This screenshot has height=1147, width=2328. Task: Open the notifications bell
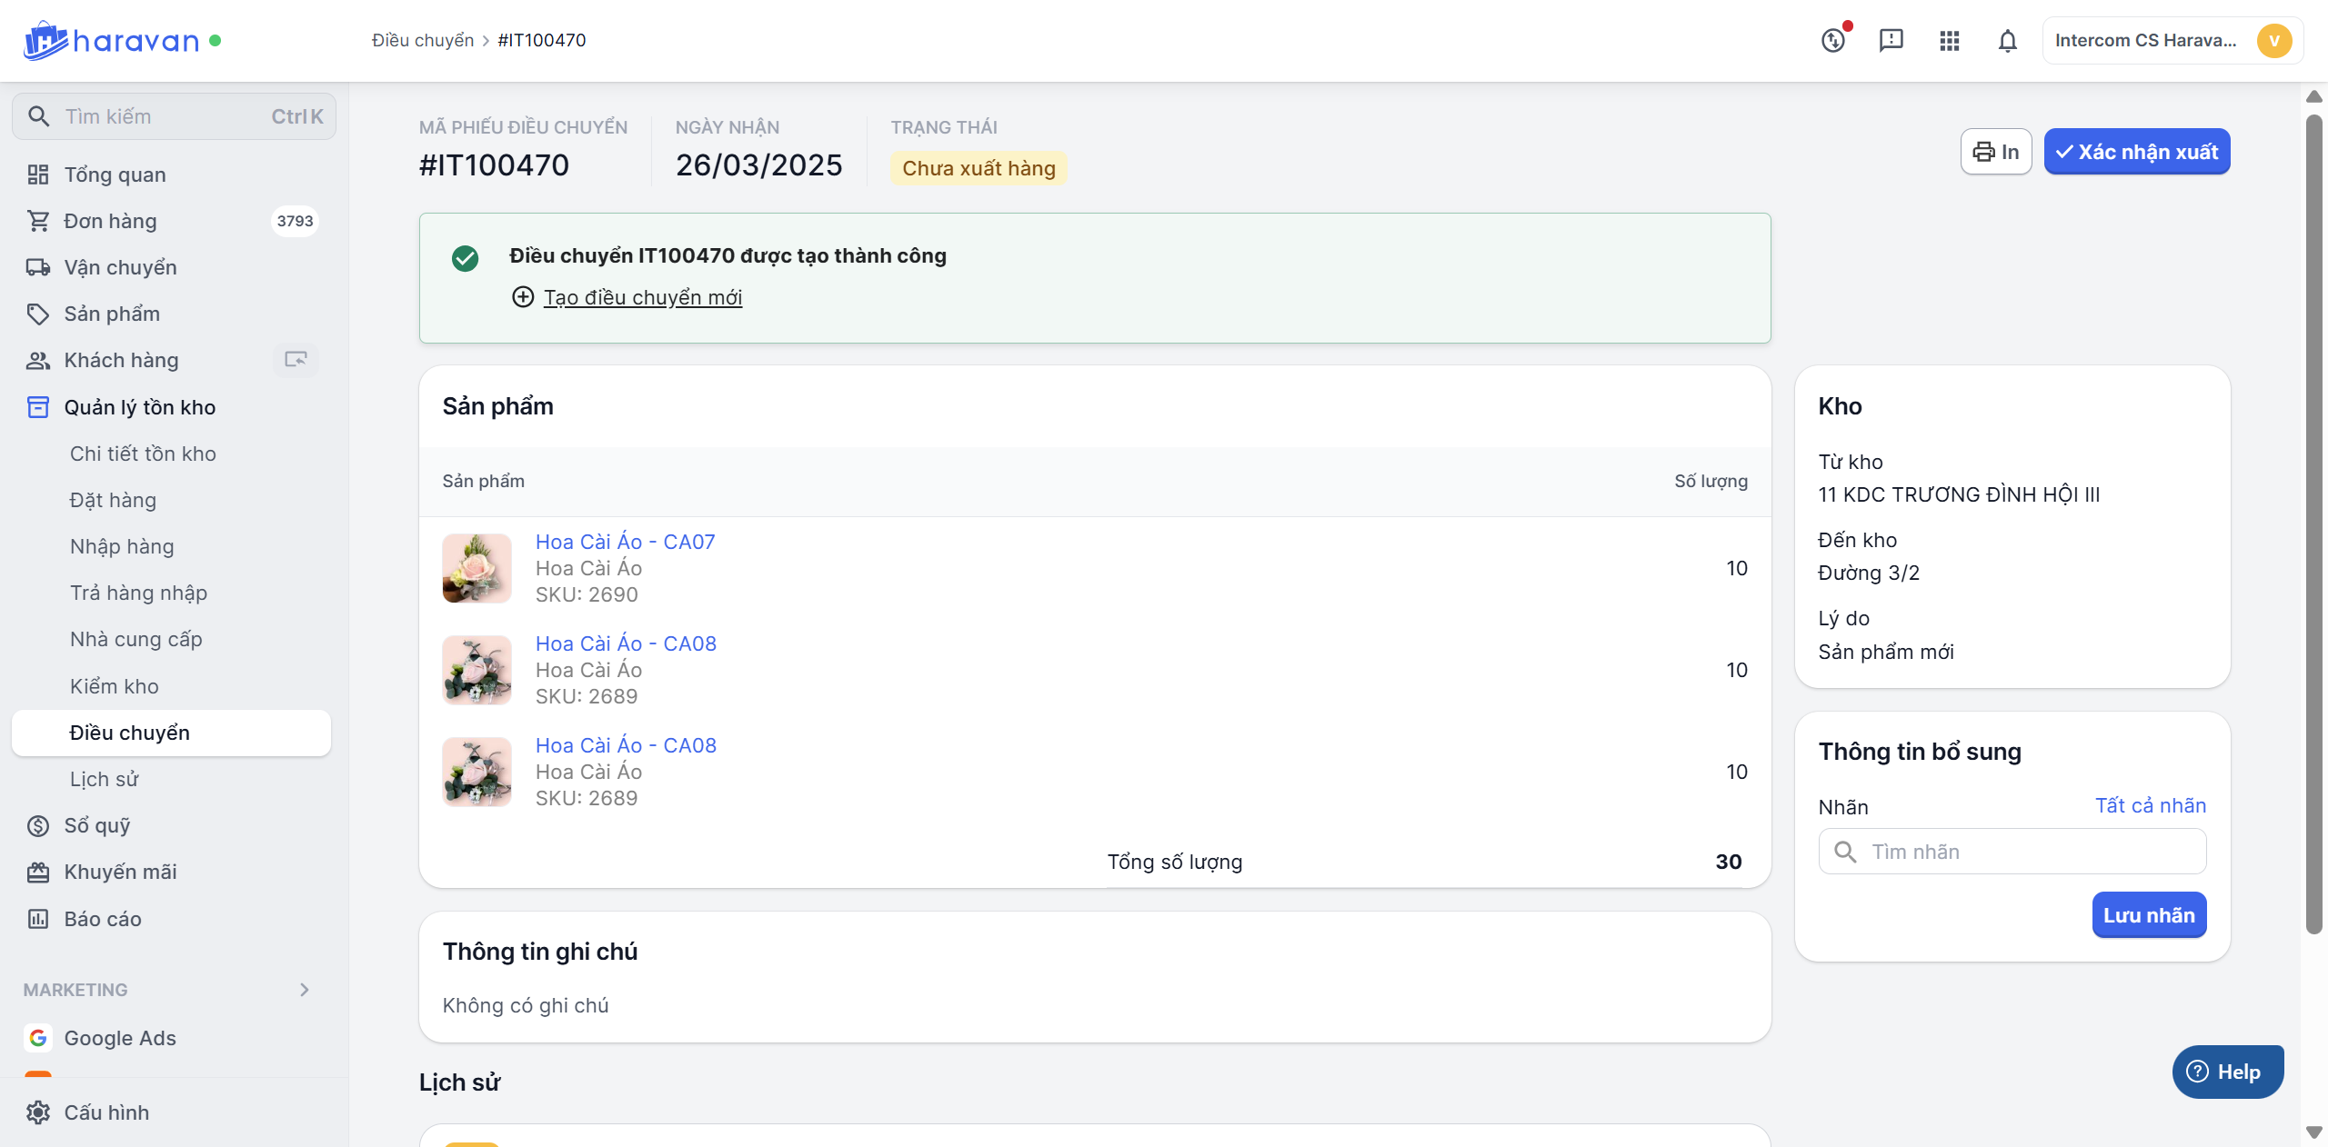pyautogui.click(x=2008, y=40)
